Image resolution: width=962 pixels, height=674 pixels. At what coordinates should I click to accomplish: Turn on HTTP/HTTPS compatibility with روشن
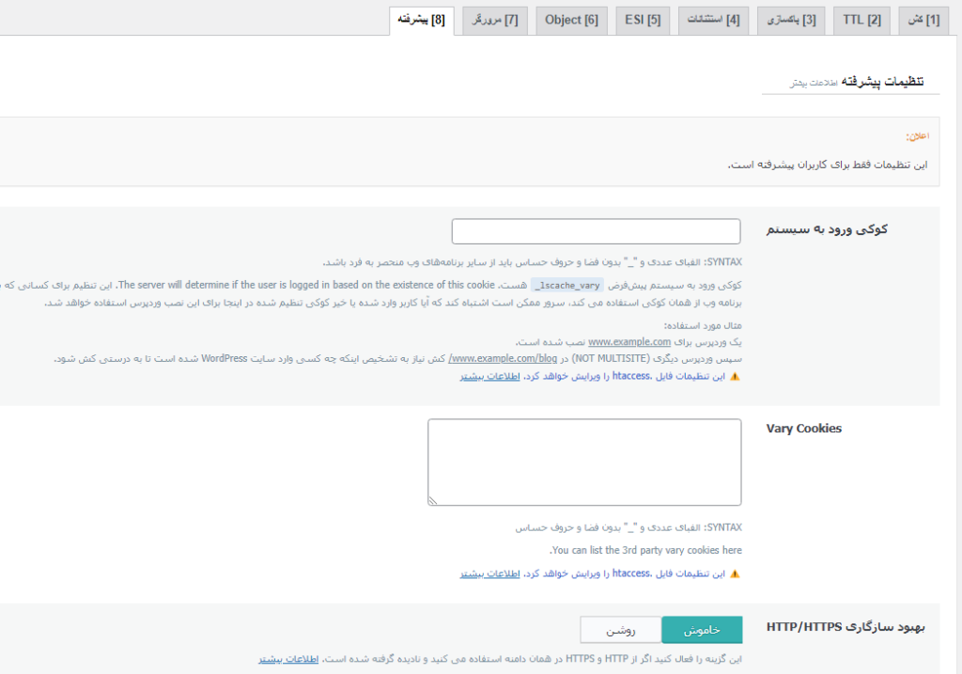620,630
